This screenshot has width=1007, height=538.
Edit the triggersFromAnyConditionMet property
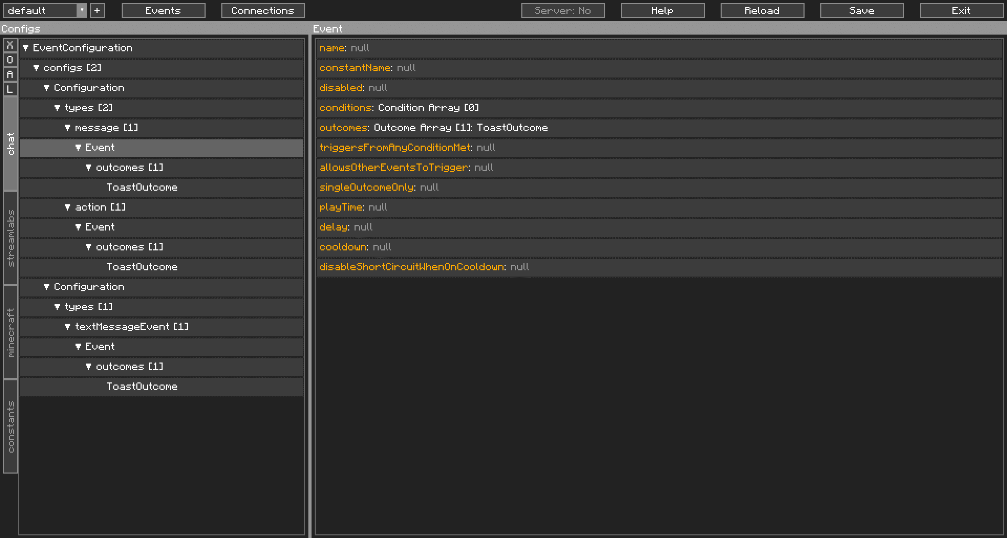coord(659,148)
